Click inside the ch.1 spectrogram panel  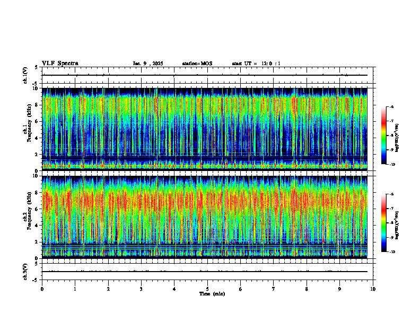coord(205,129)
